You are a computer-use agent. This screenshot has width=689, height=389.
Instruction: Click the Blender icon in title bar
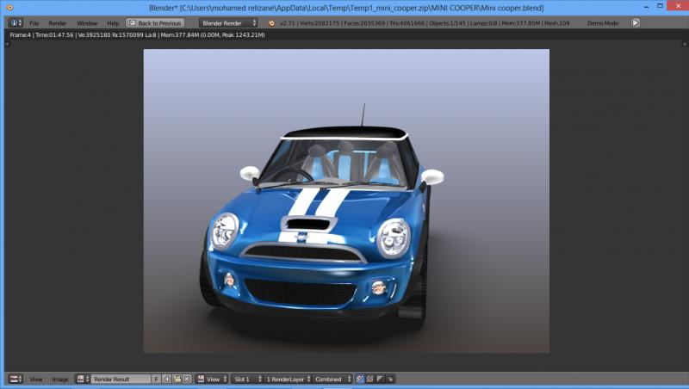[9, 8]
